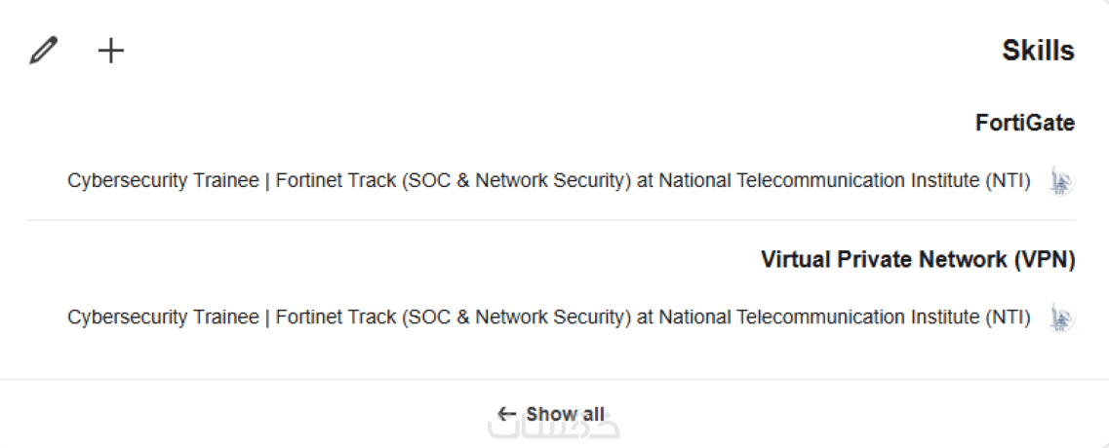The height and width of the screenshot is (448, 1109).
Task: Click the divider line between the two skills
Action: click(550, 221)
